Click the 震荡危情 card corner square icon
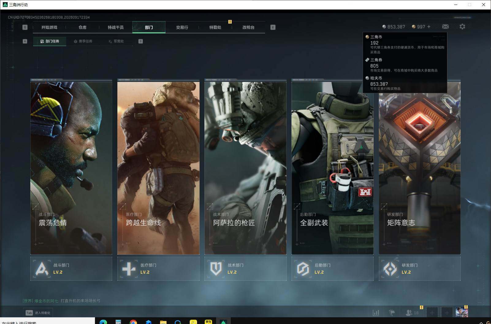 tap(36, 206)
